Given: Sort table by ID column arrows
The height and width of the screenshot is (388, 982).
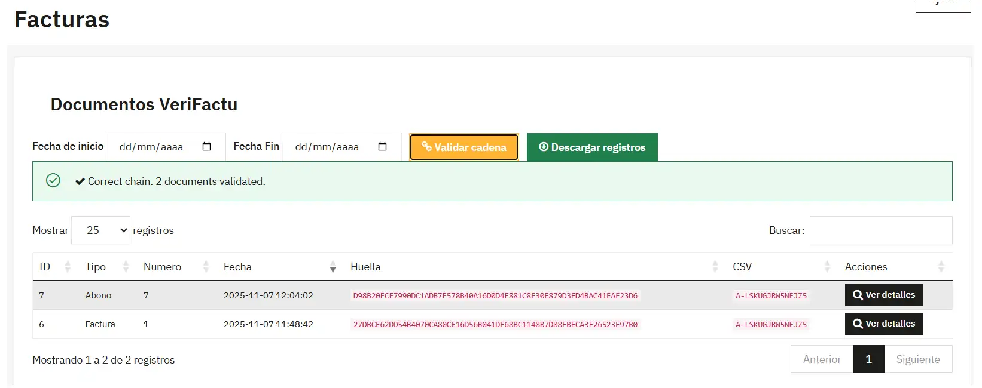Looking at the screenshot, I should (x=68, y=267).
